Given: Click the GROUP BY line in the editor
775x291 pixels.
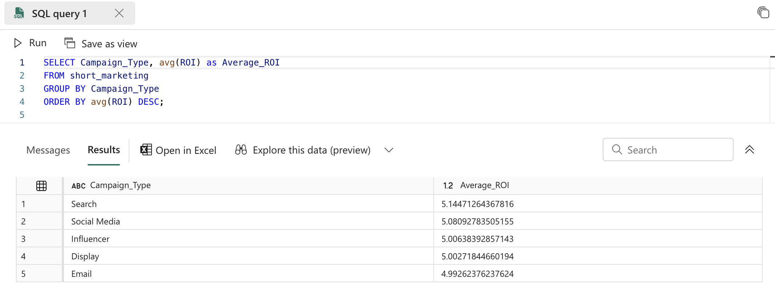Looking at the screenshot, I should pyautogui.click(x=101, y=89).
